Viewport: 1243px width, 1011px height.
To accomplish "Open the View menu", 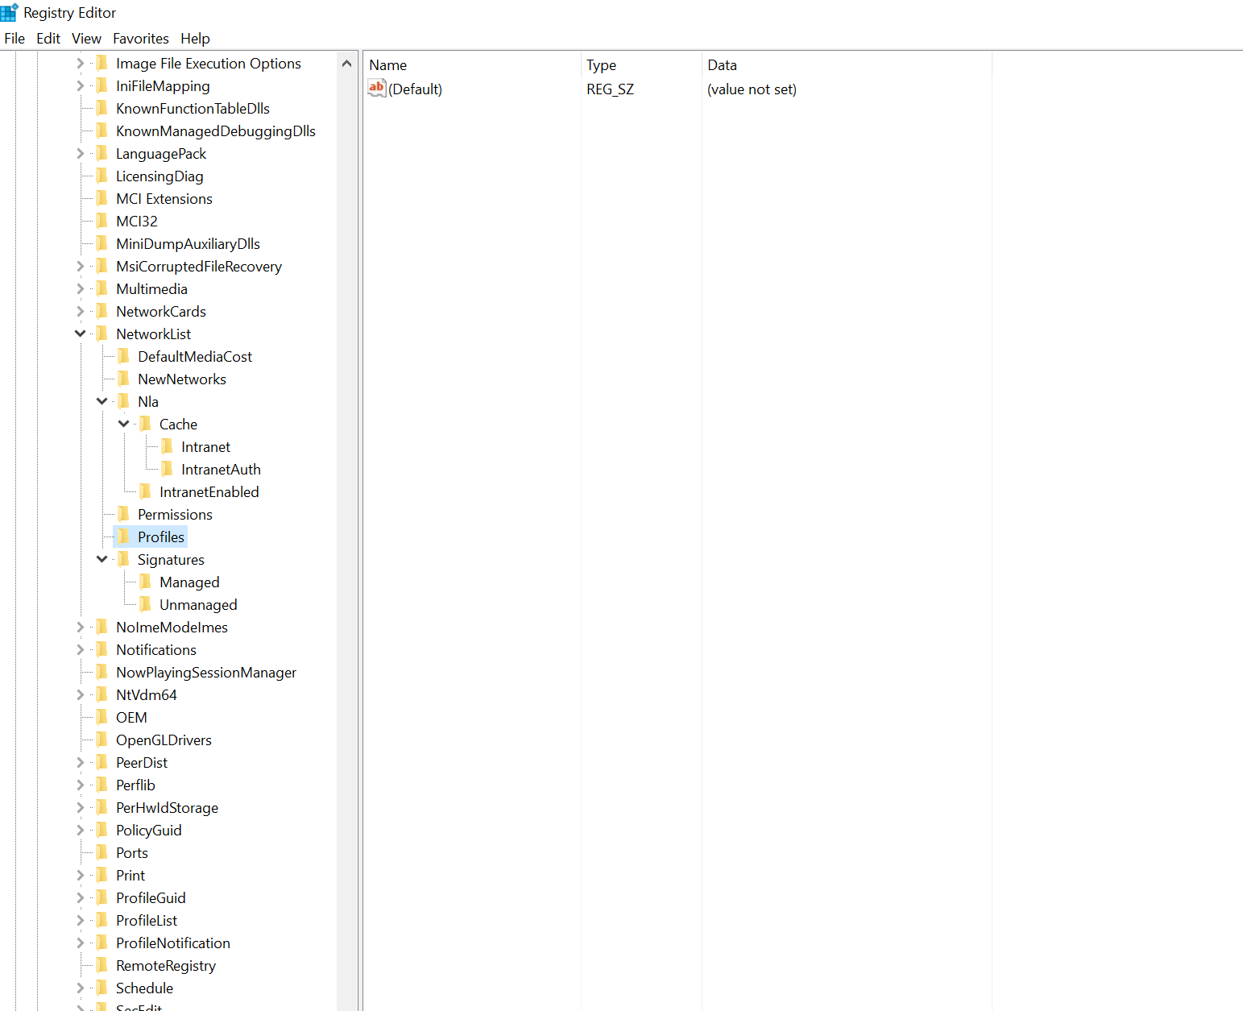I will coord(86,39).
